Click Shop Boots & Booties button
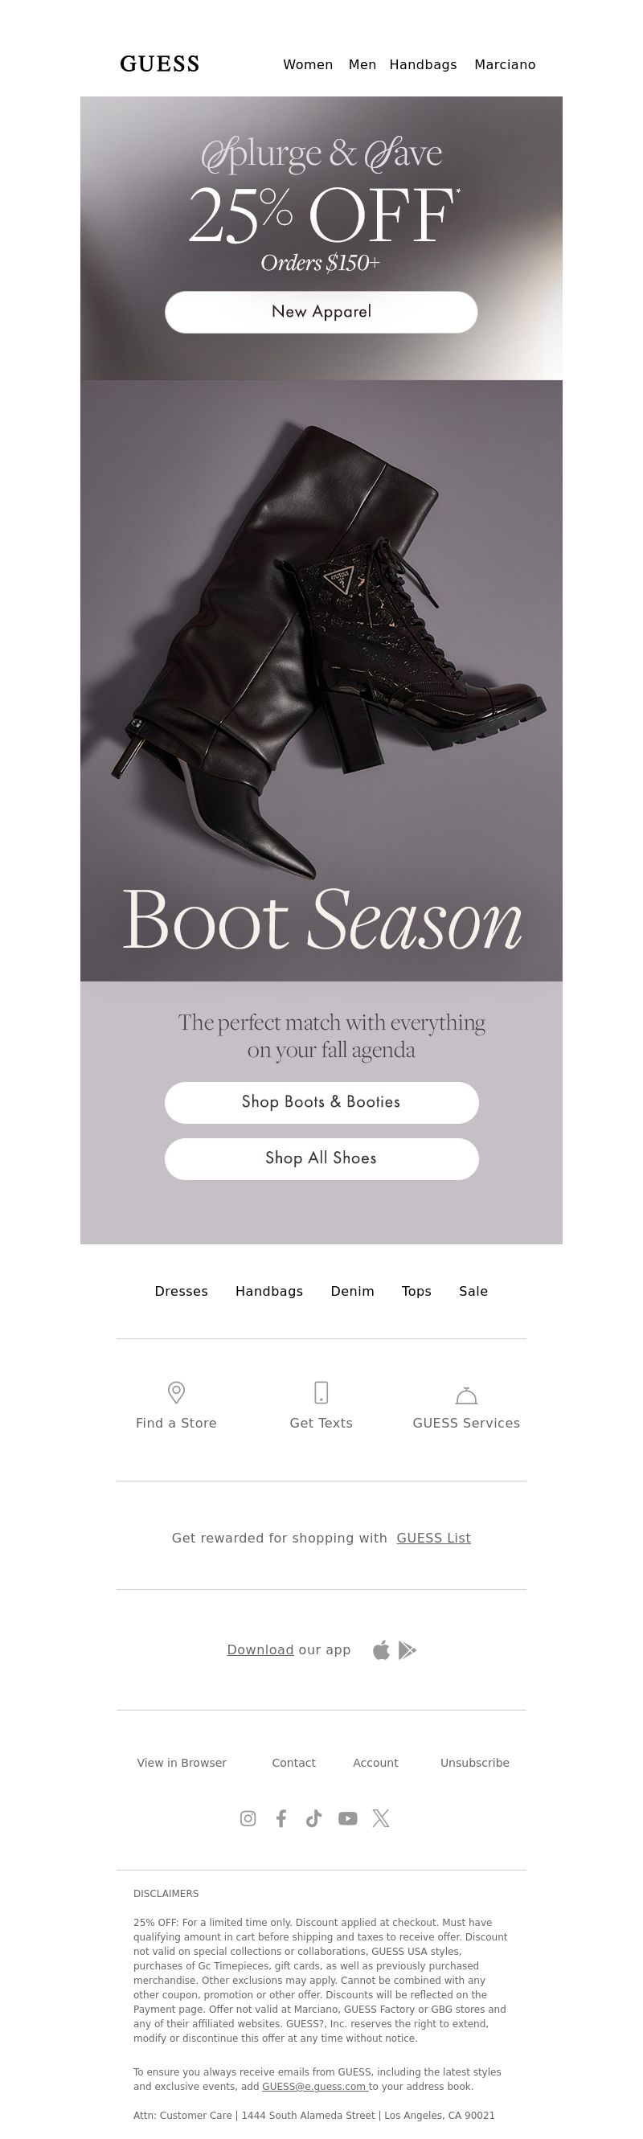Screen dimensions: 643x2139 pyautogui.click(x=321, y=1103)
